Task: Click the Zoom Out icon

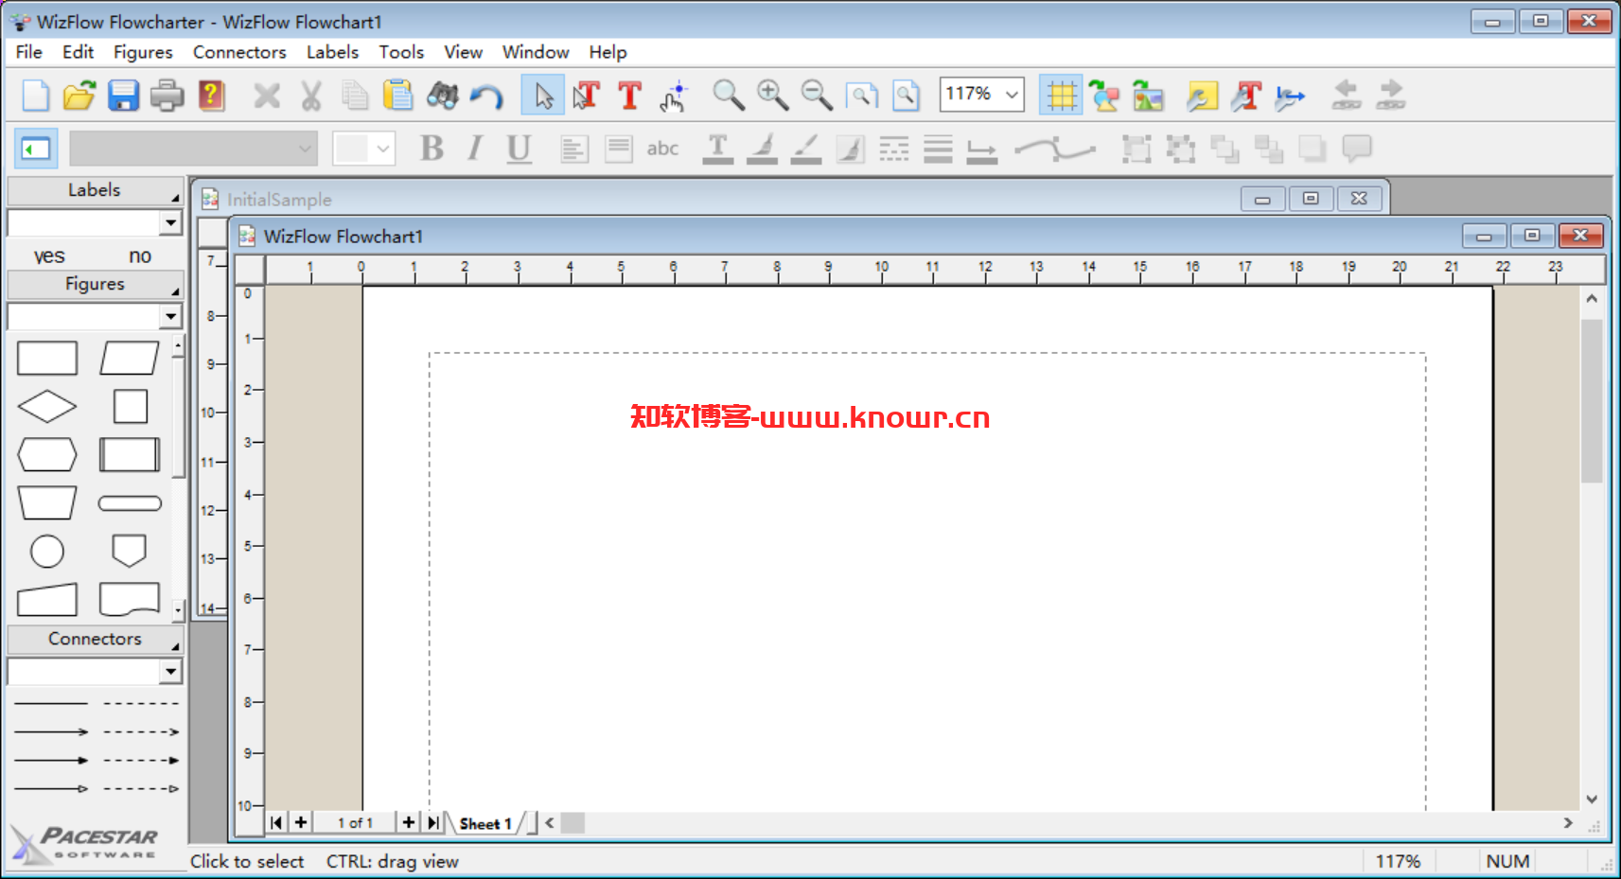Action: tap(816, 96)
